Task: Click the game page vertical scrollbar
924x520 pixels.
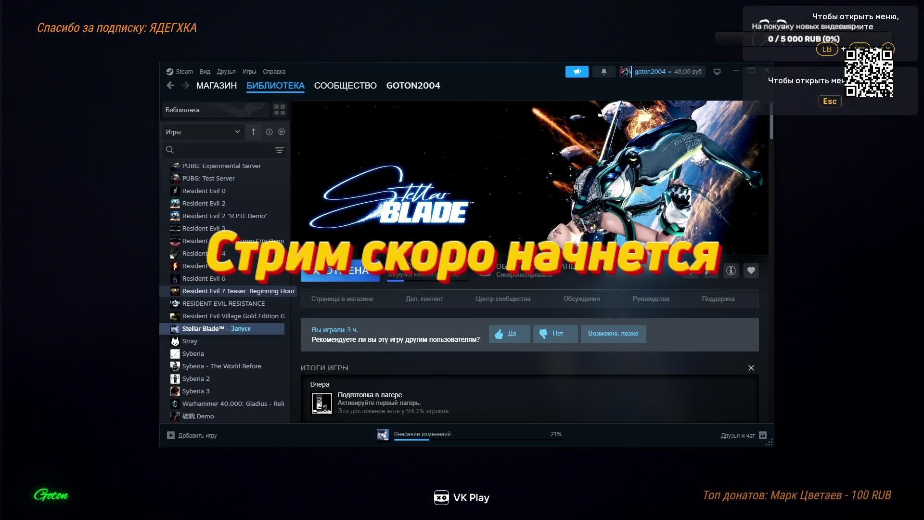Action: click(x=771, y=121)
